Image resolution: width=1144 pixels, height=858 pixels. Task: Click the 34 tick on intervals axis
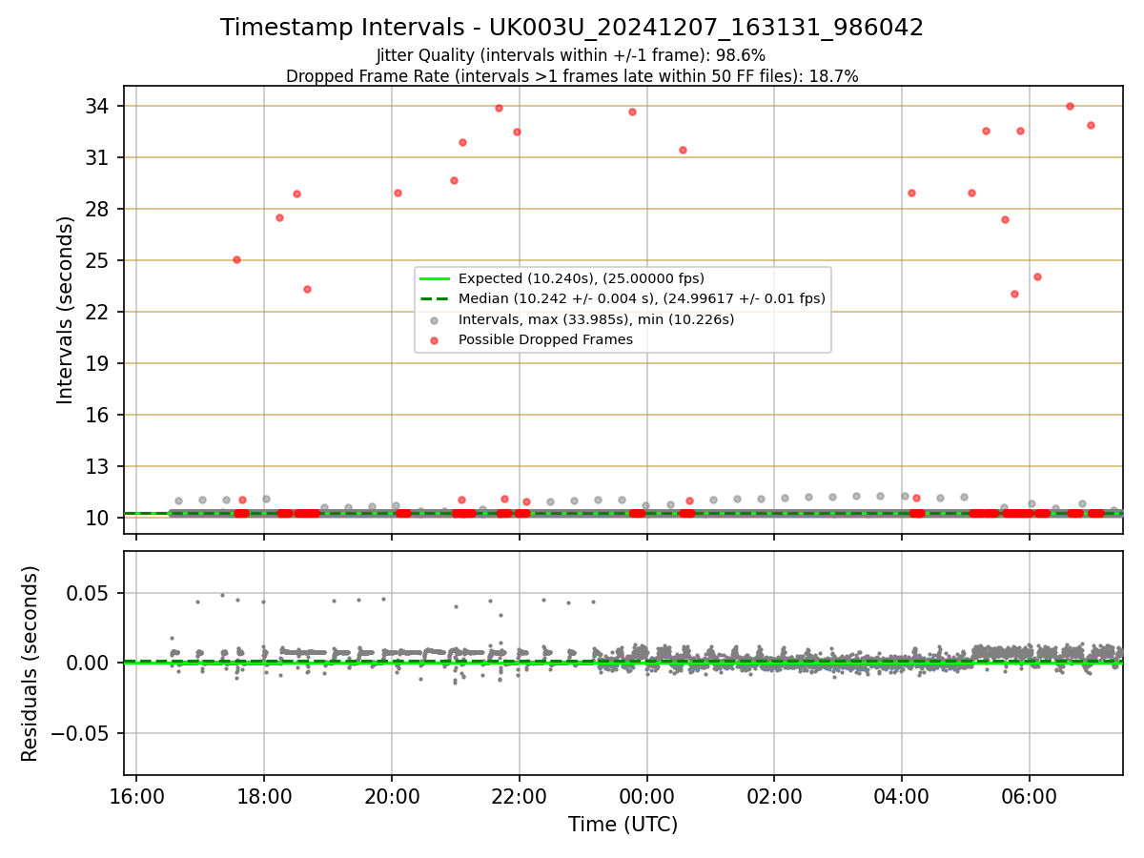pyautogui.click(x=99, y=106)
